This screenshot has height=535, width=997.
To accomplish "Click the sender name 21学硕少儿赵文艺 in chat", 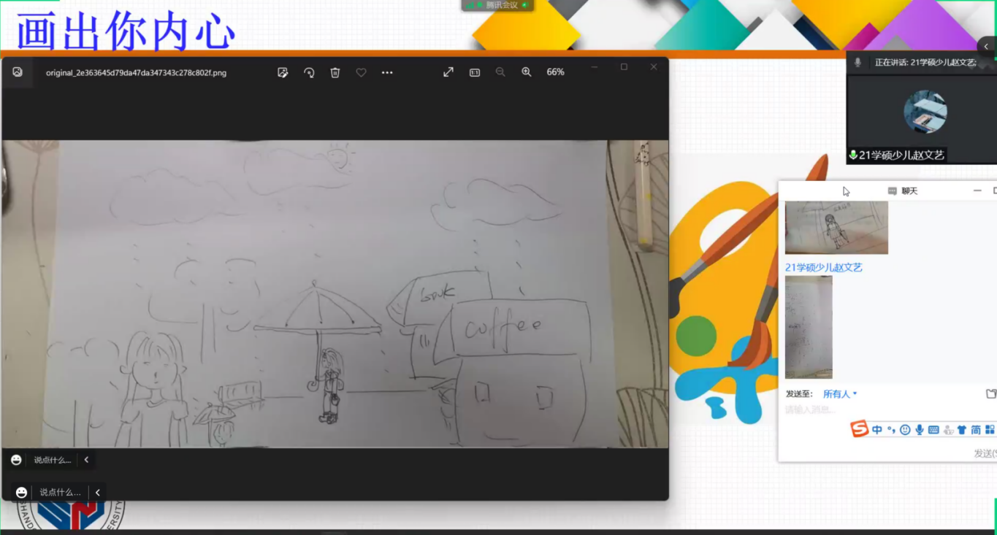I will (823, 268).
